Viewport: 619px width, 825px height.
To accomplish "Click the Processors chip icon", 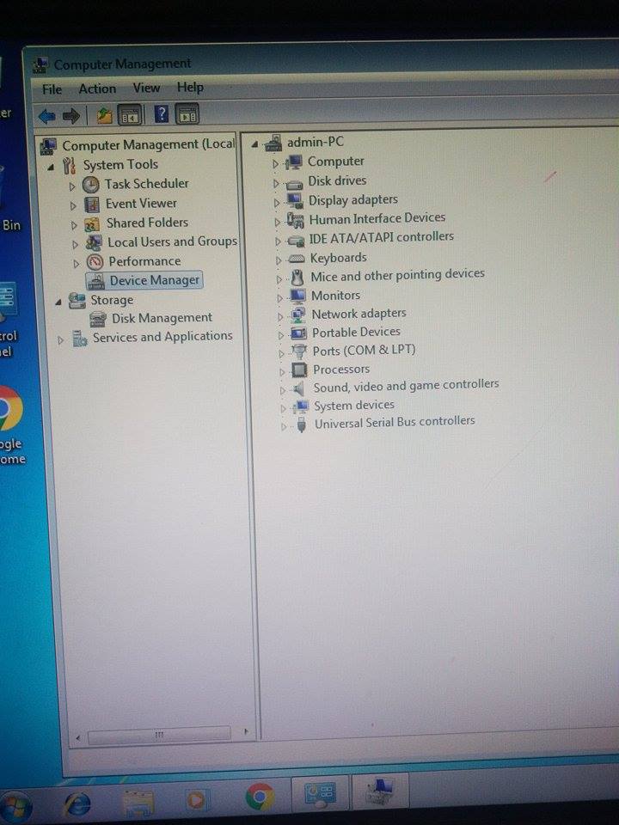I will [299, 370].
